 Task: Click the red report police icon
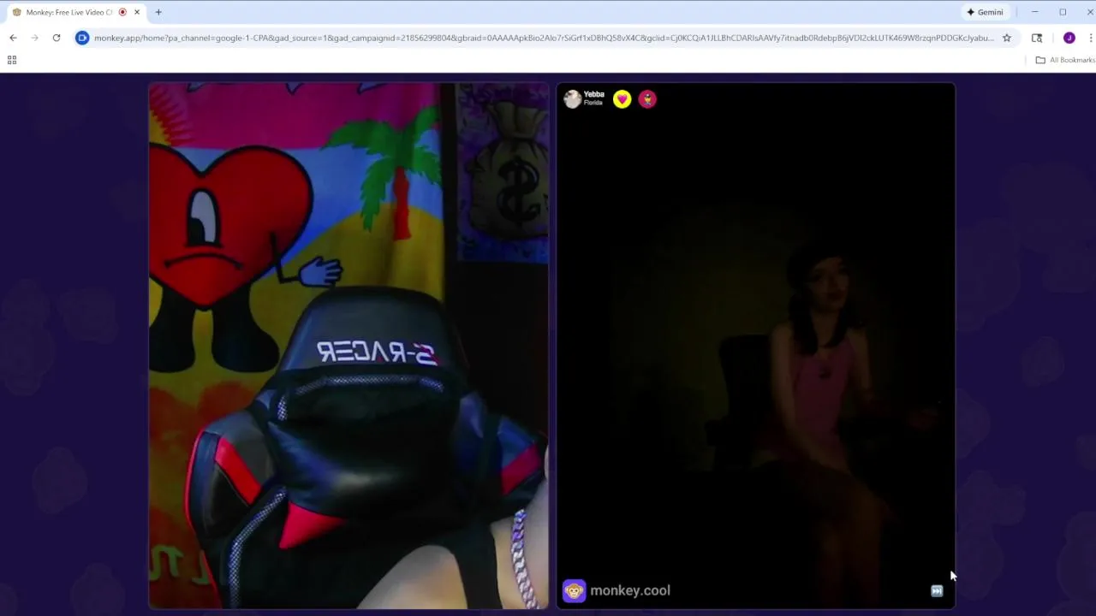(647, 99)
